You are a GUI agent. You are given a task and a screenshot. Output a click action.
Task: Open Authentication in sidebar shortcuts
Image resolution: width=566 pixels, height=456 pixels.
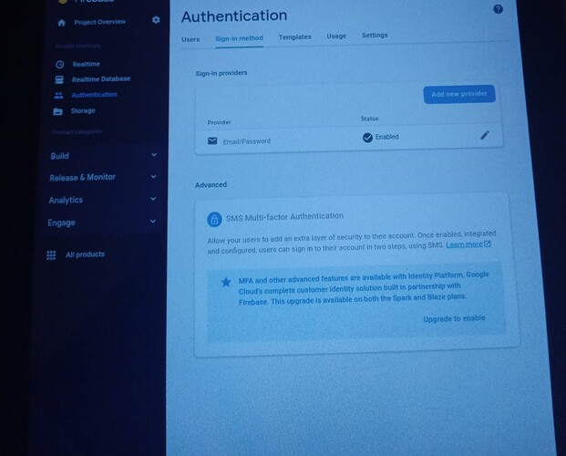click(x=94, y=95)
